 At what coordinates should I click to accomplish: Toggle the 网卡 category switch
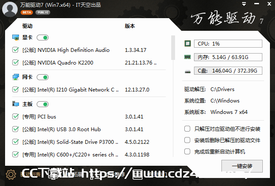(43, 77)
